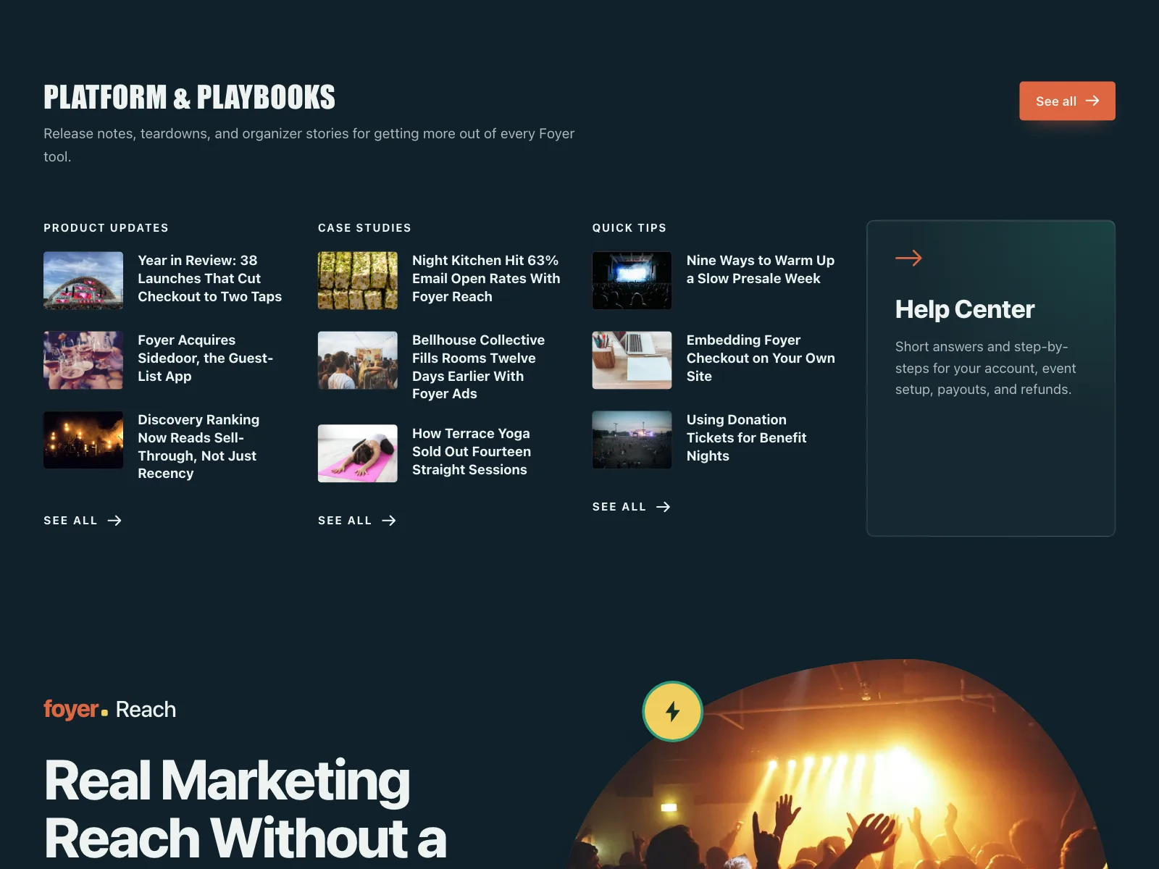The width and height of the screenshot is (1159, 869).
Task: Click the PRODUCT UPDATES column heading
Action: pyautogui.click(x=106, y=227)
